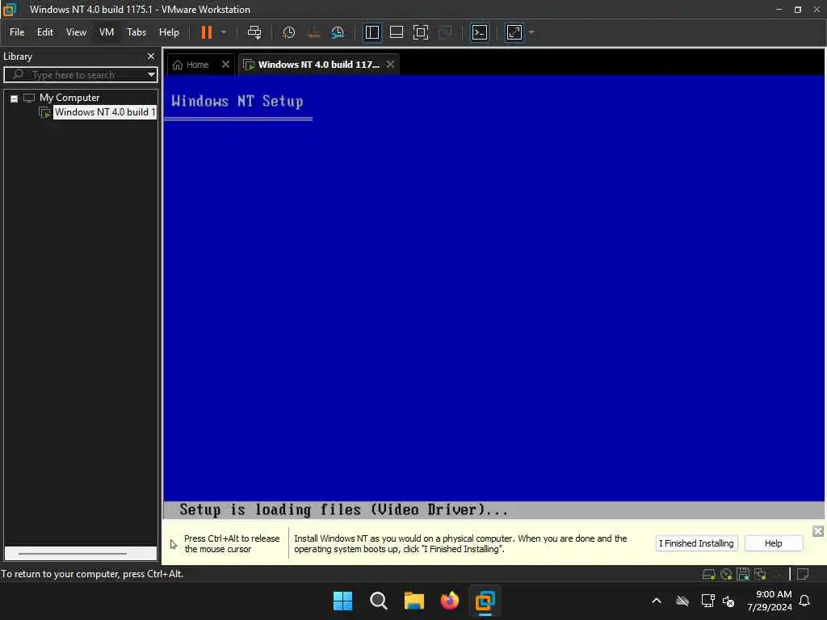Click the network tray icon
Viewport: 827px width, 620px height.
point(707,601)
